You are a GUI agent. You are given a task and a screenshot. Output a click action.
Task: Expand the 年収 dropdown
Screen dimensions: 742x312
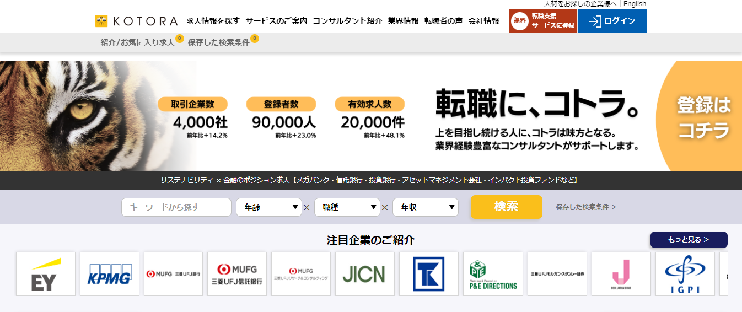pos(426,207)
